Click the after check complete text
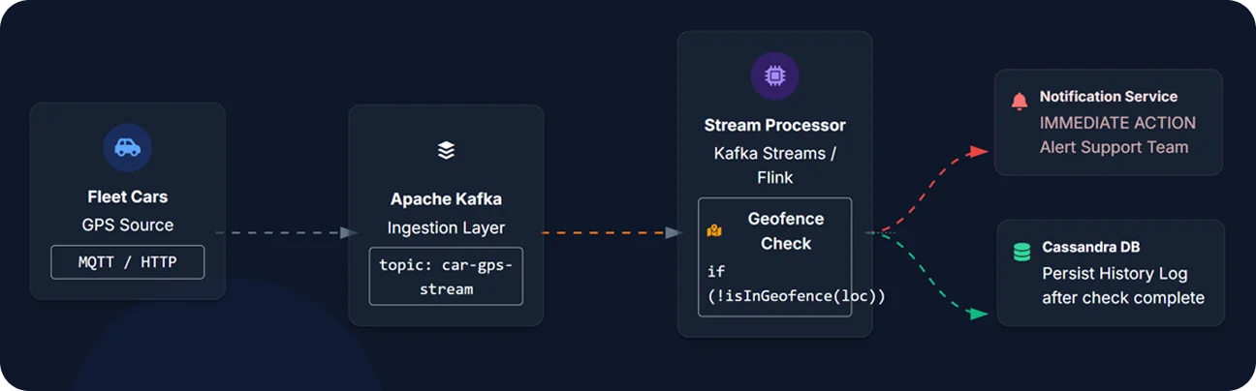The width and height of the screenshot is (1256, 391). (1123, 298)
